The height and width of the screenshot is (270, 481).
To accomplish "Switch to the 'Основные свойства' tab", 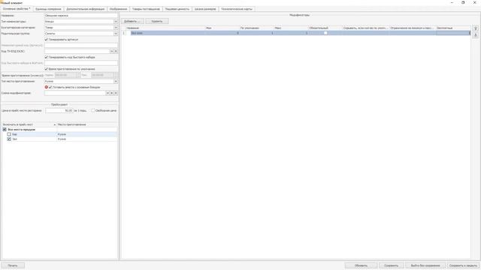I will [17, 9].
